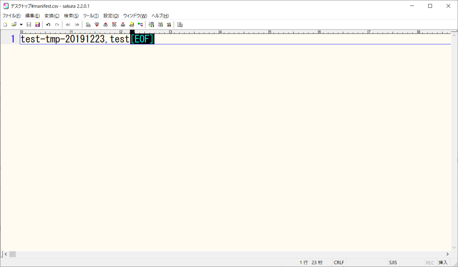Click the vertical scrollbar up arrow

tap(454, 36)
